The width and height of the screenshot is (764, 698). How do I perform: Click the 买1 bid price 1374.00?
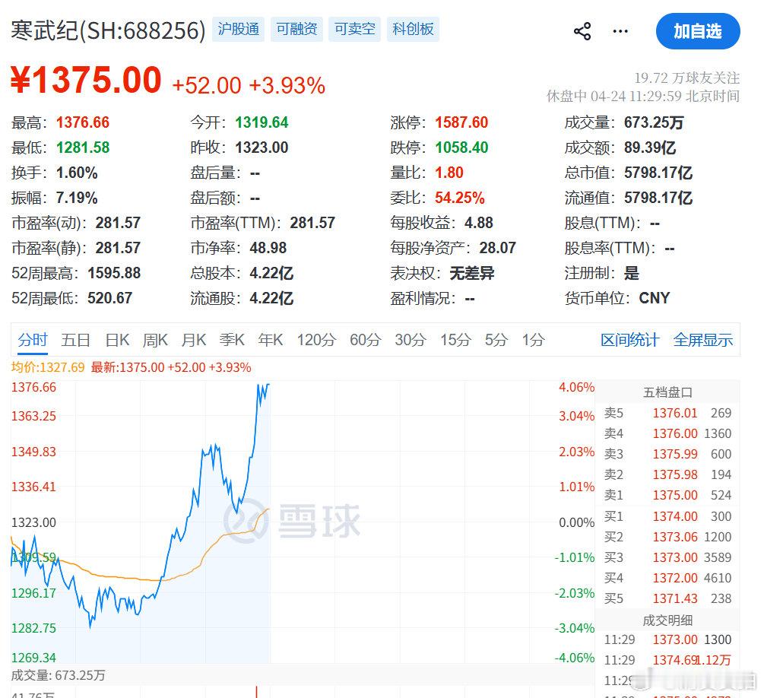point(675,516)
